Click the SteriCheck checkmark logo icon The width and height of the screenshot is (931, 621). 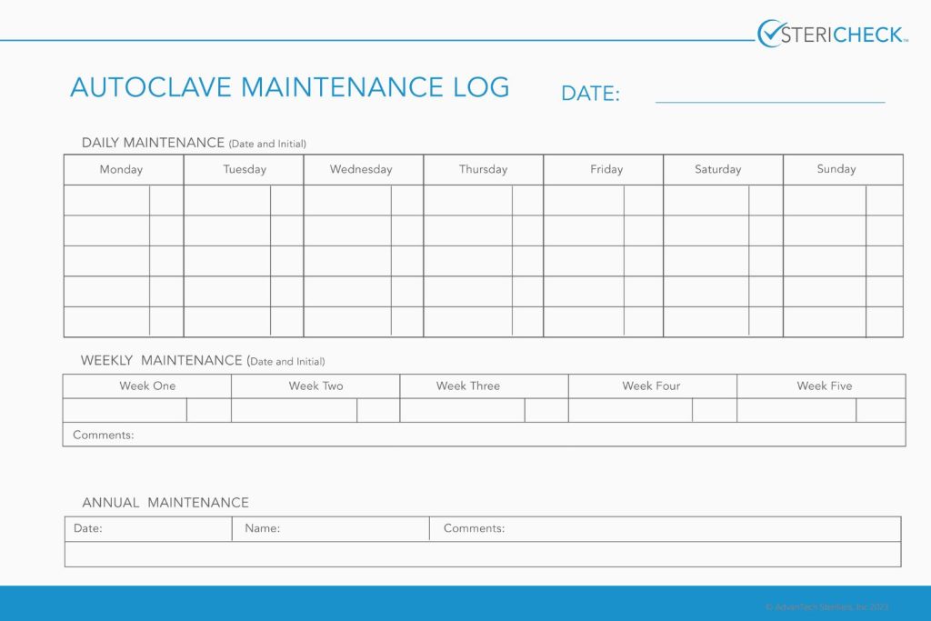[x=768, y=30]
